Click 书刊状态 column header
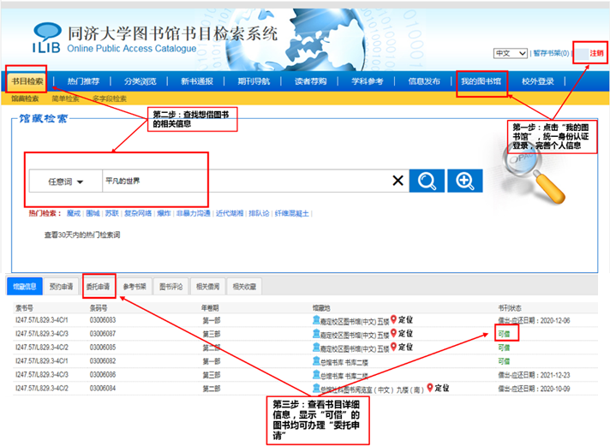Viewport: 610px width, 446px height. (510, 308)
